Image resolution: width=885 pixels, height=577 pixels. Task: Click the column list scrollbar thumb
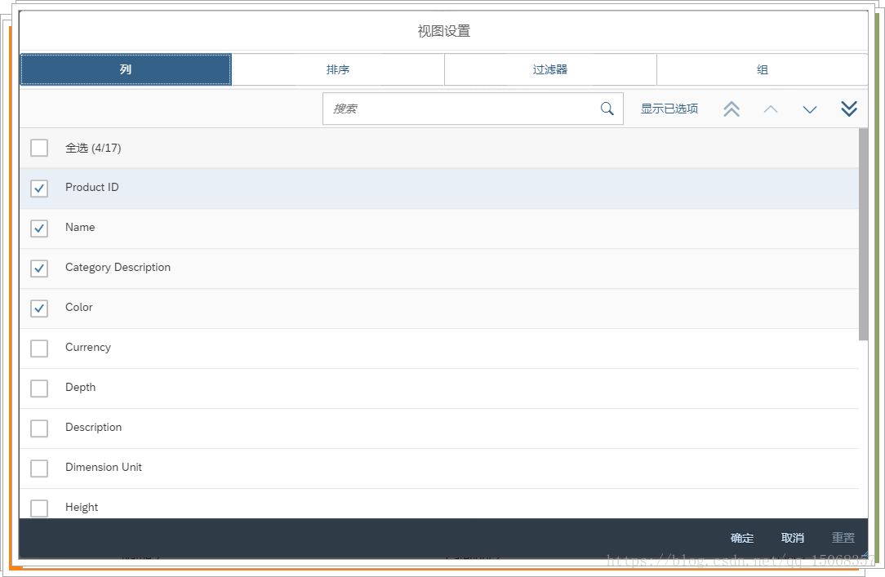pyautogui.click(x=863, y=234)
